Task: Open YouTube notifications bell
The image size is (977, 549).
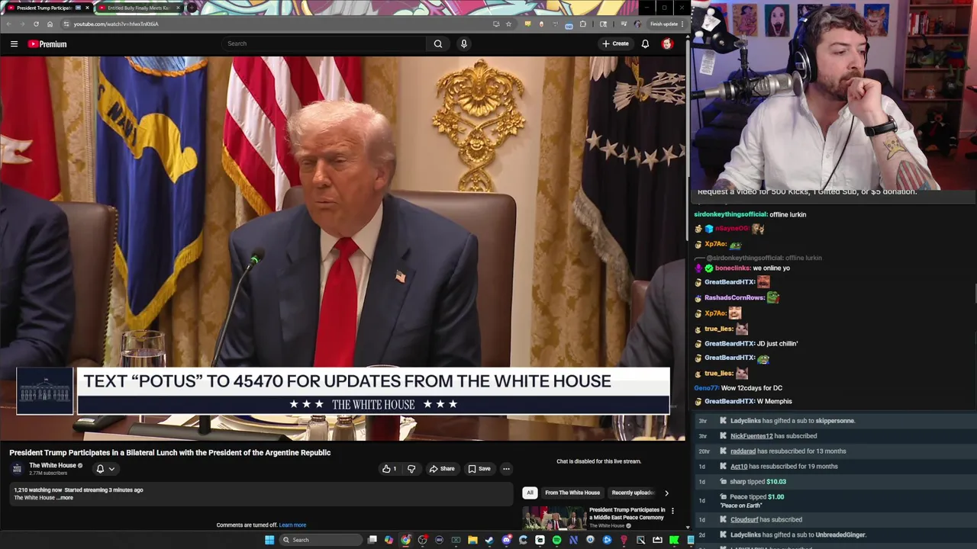Action: [645, 43]
